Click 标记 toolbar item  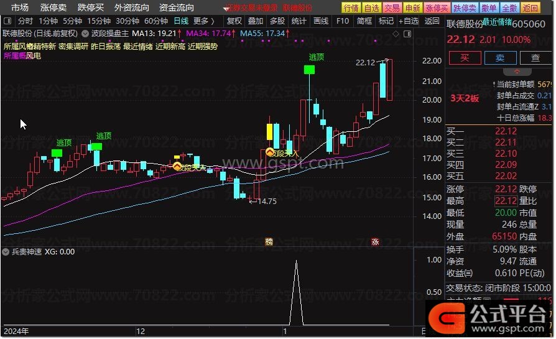click(386, 21)
